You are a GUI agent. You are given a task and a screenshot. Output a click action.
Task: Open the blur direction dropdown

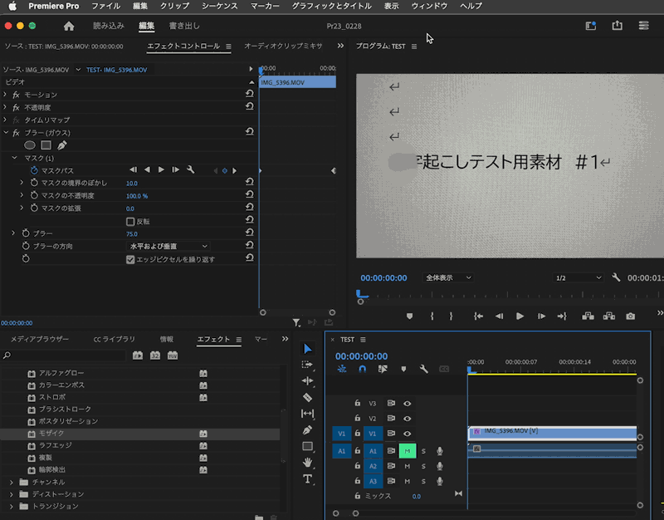click(168, 246)
